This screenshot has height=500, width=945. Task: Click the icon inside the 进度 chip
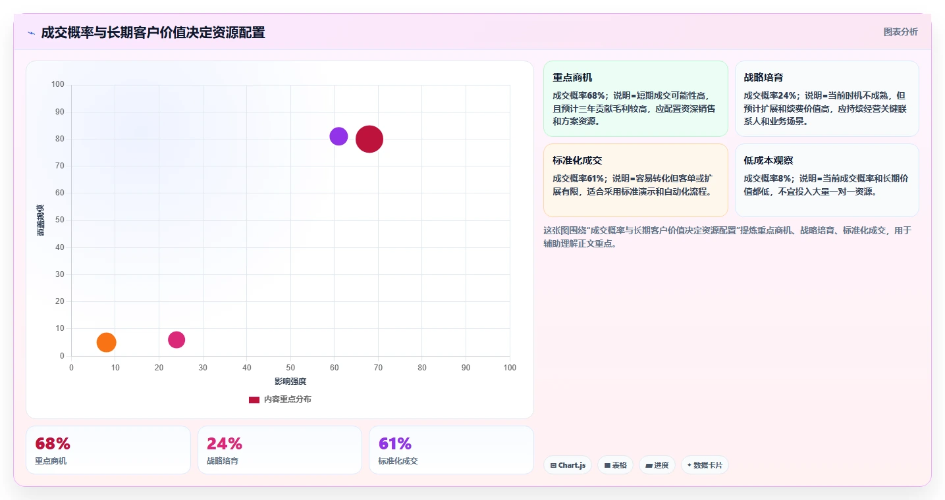coord(649,465)
